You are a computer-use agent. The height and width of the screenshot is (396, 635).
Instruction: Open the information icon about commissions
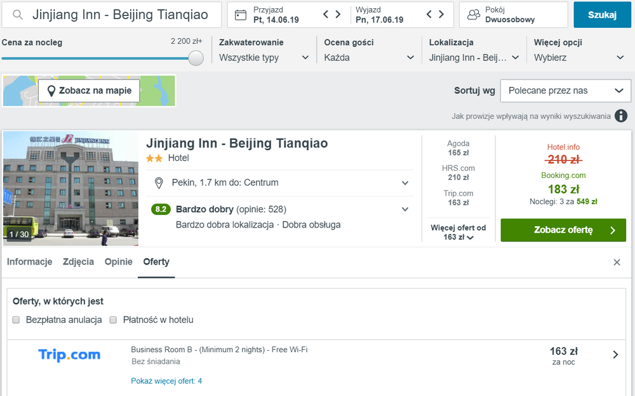621,116
